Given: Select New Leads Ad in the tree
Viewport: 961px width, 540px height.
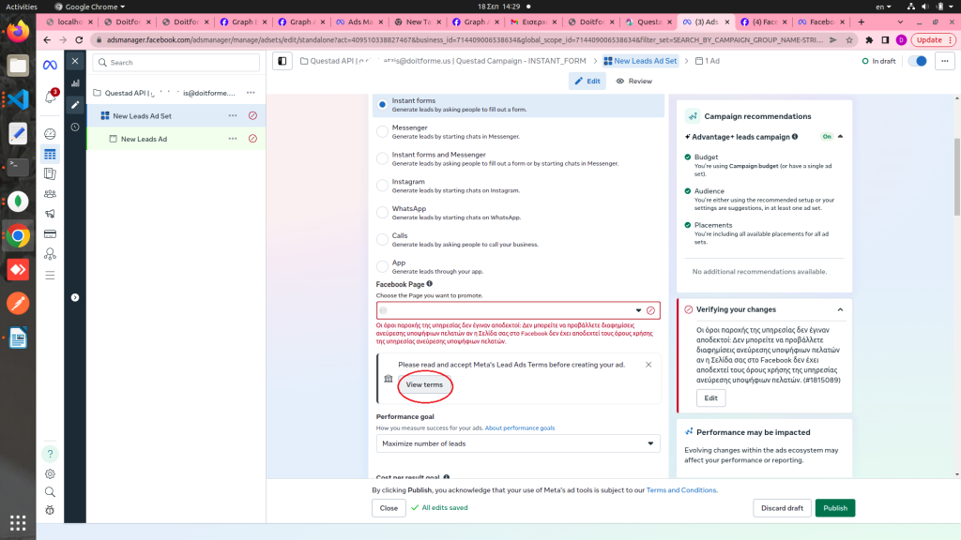Looking at the screenshot, I should pos(144,139).
